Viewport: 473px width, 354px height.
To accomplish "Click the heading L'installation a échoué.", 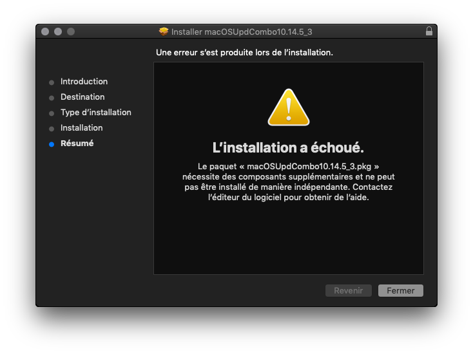I will point(288,147).
